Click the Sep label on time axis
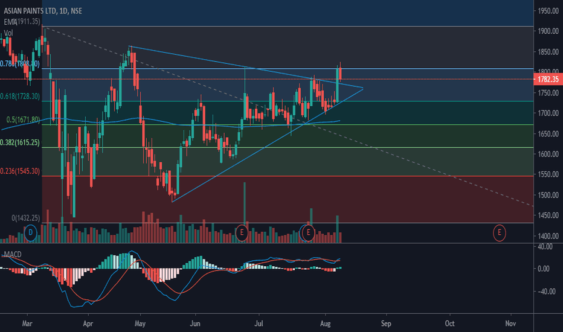563x332 pixels. [x=386, y=324]
